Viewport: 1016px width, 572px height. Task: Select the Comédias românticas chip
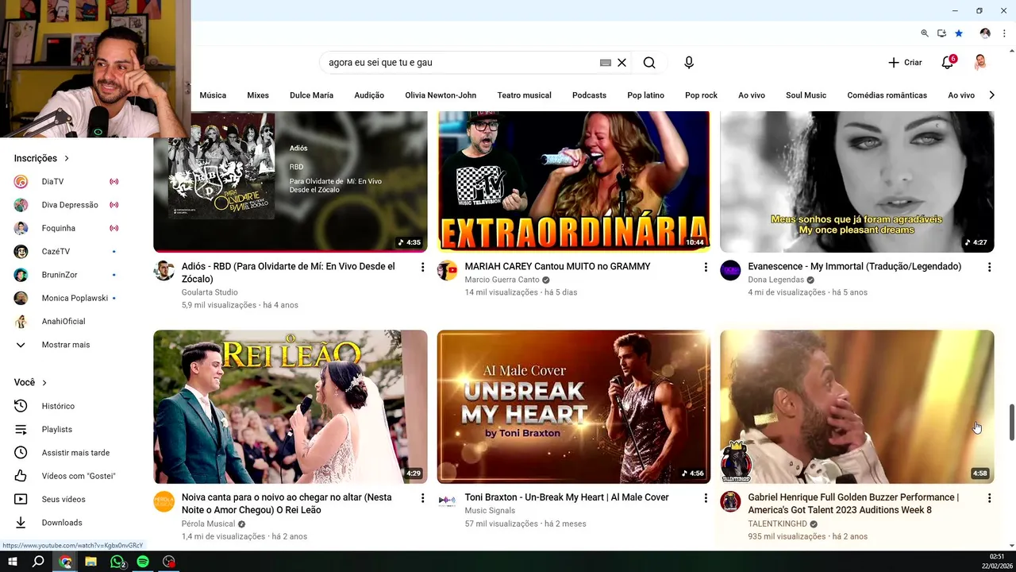point(887,95)
